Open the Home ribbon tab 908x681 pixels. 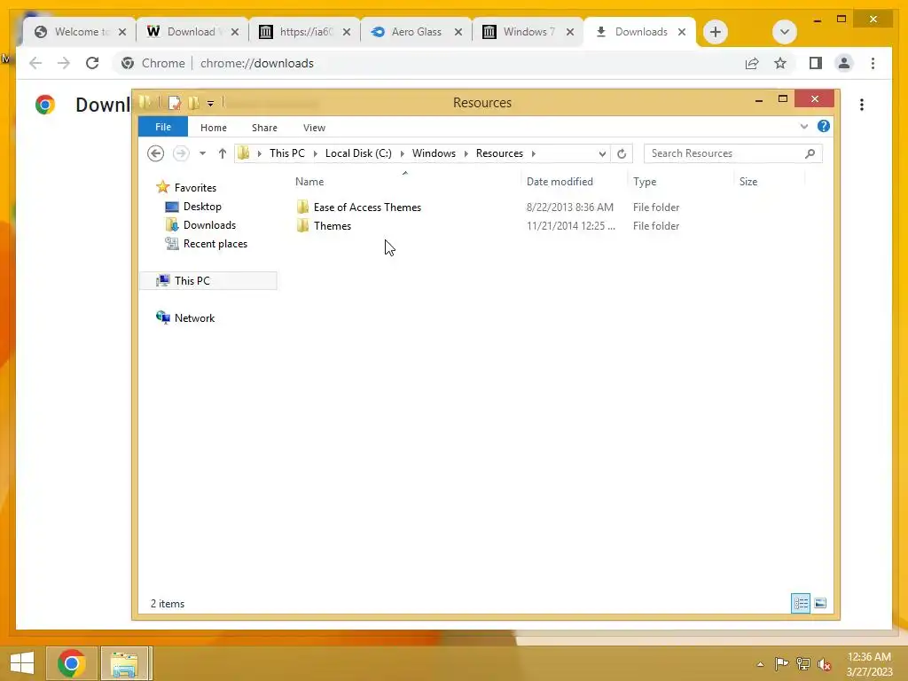coord(213,128)
